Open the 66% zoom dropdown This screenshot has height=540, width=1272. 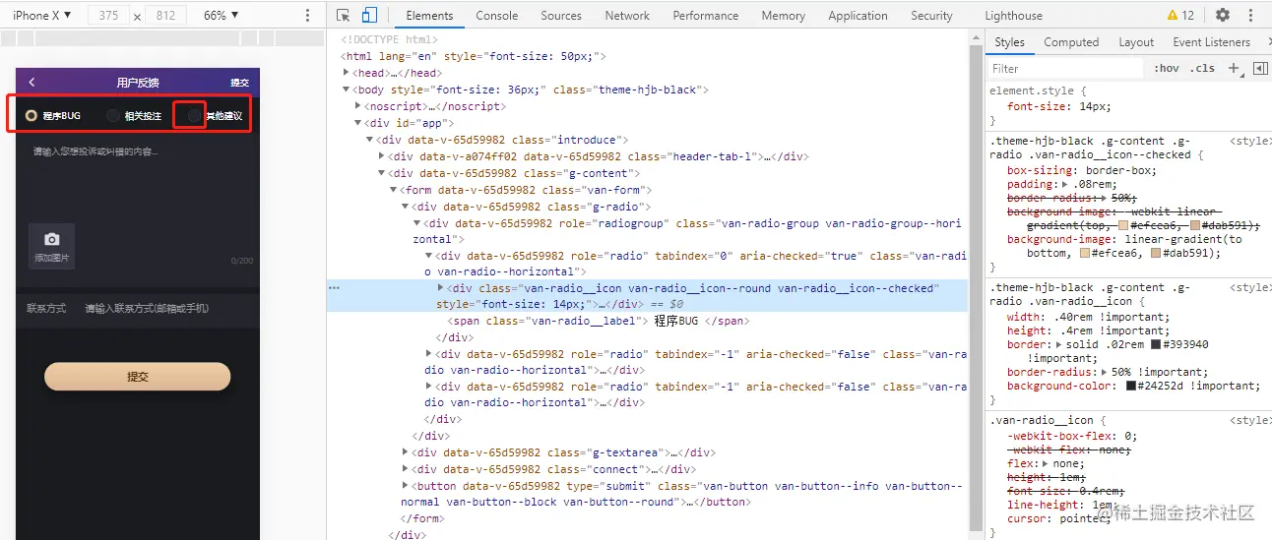click(x=220, y=15)
